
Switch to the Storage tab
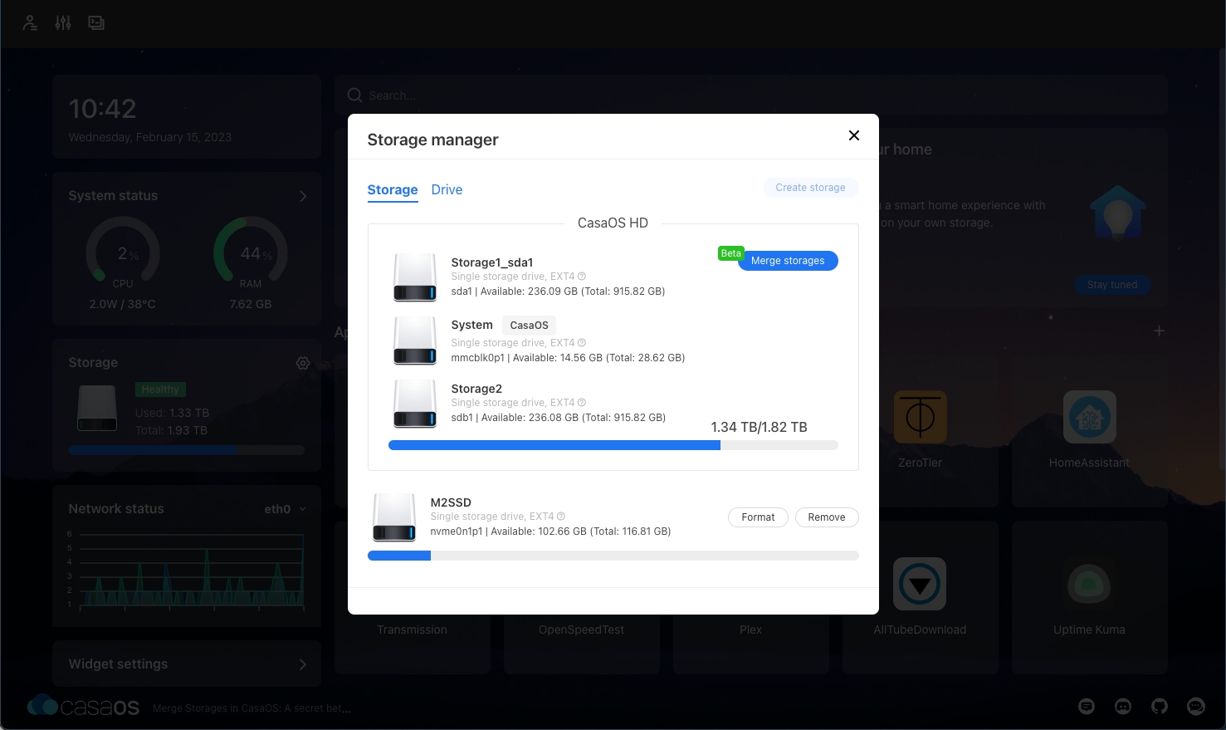[x=393, y=190]
